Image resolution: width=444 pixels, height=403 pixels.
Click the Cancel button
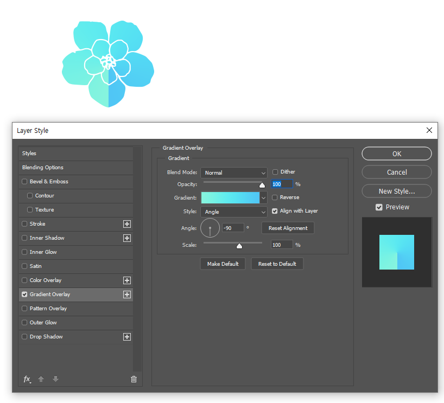(396, 172)
